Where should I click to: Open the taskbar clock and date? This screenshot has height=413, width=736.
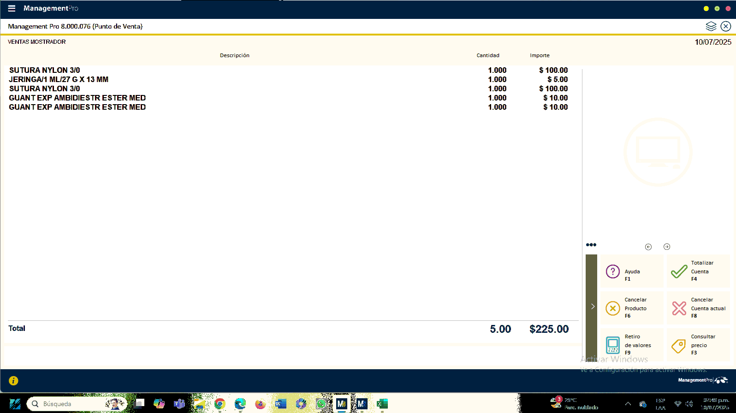[715, 404]
